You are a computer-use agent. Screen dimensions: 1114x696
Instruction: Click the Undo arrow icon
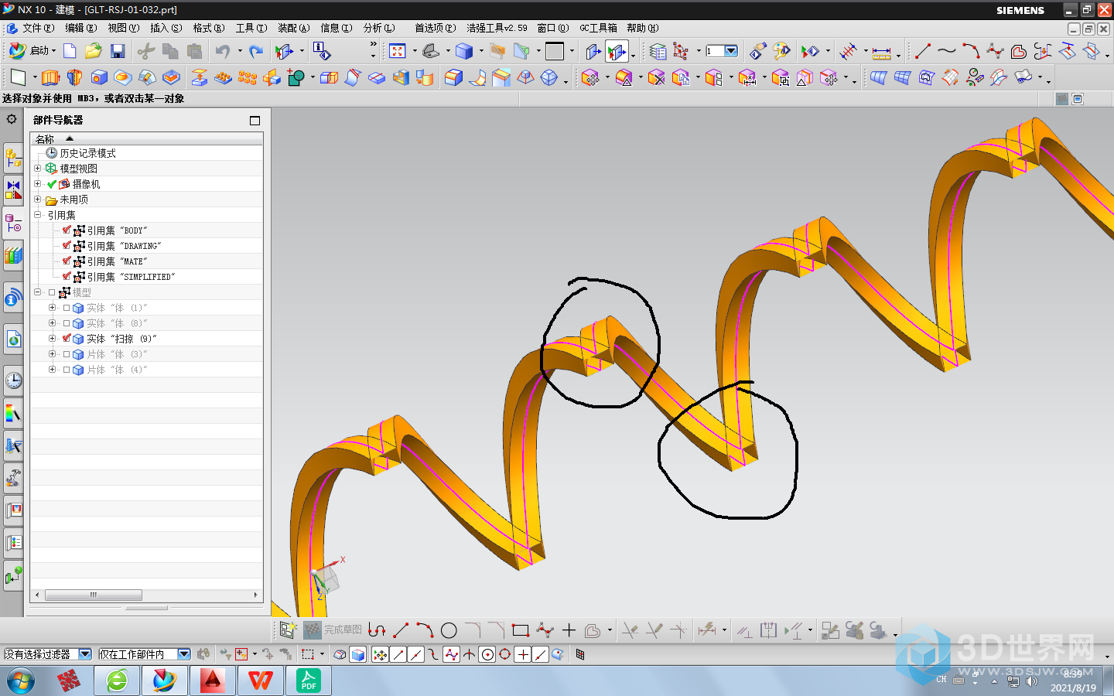(223, 51)
